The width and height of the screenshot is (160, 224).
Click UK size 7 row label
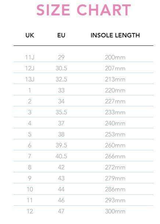coord(29,156)
